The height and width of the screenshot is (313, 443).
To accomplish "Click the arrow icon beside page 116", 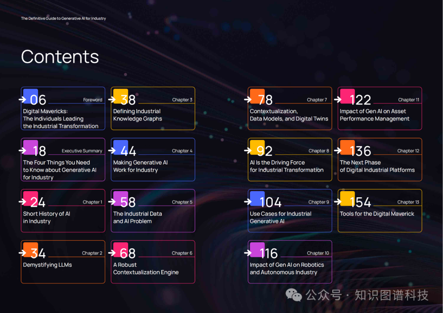I will 248,253.
